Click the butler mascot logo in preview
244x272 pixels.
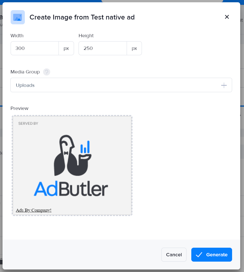[72, 156]
